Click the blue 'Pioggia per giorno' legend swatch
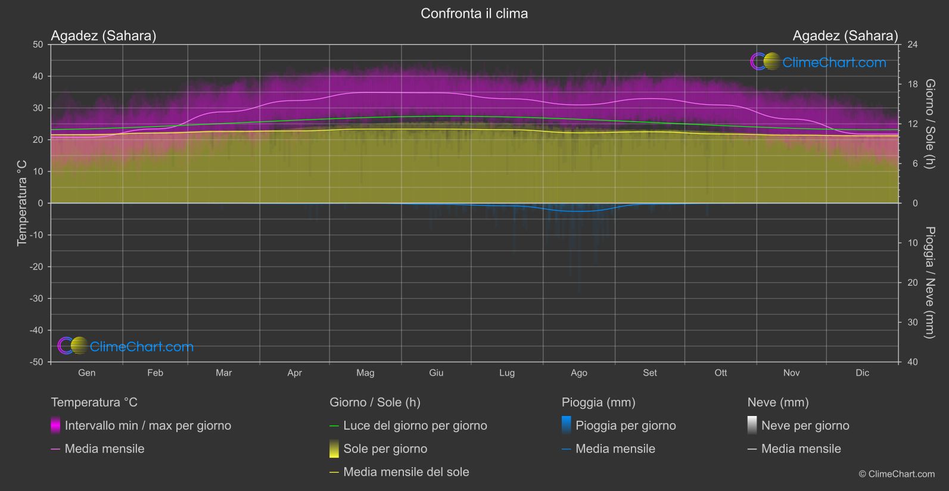The width and height of the screenshot is (949, 491). coord(567,426)
